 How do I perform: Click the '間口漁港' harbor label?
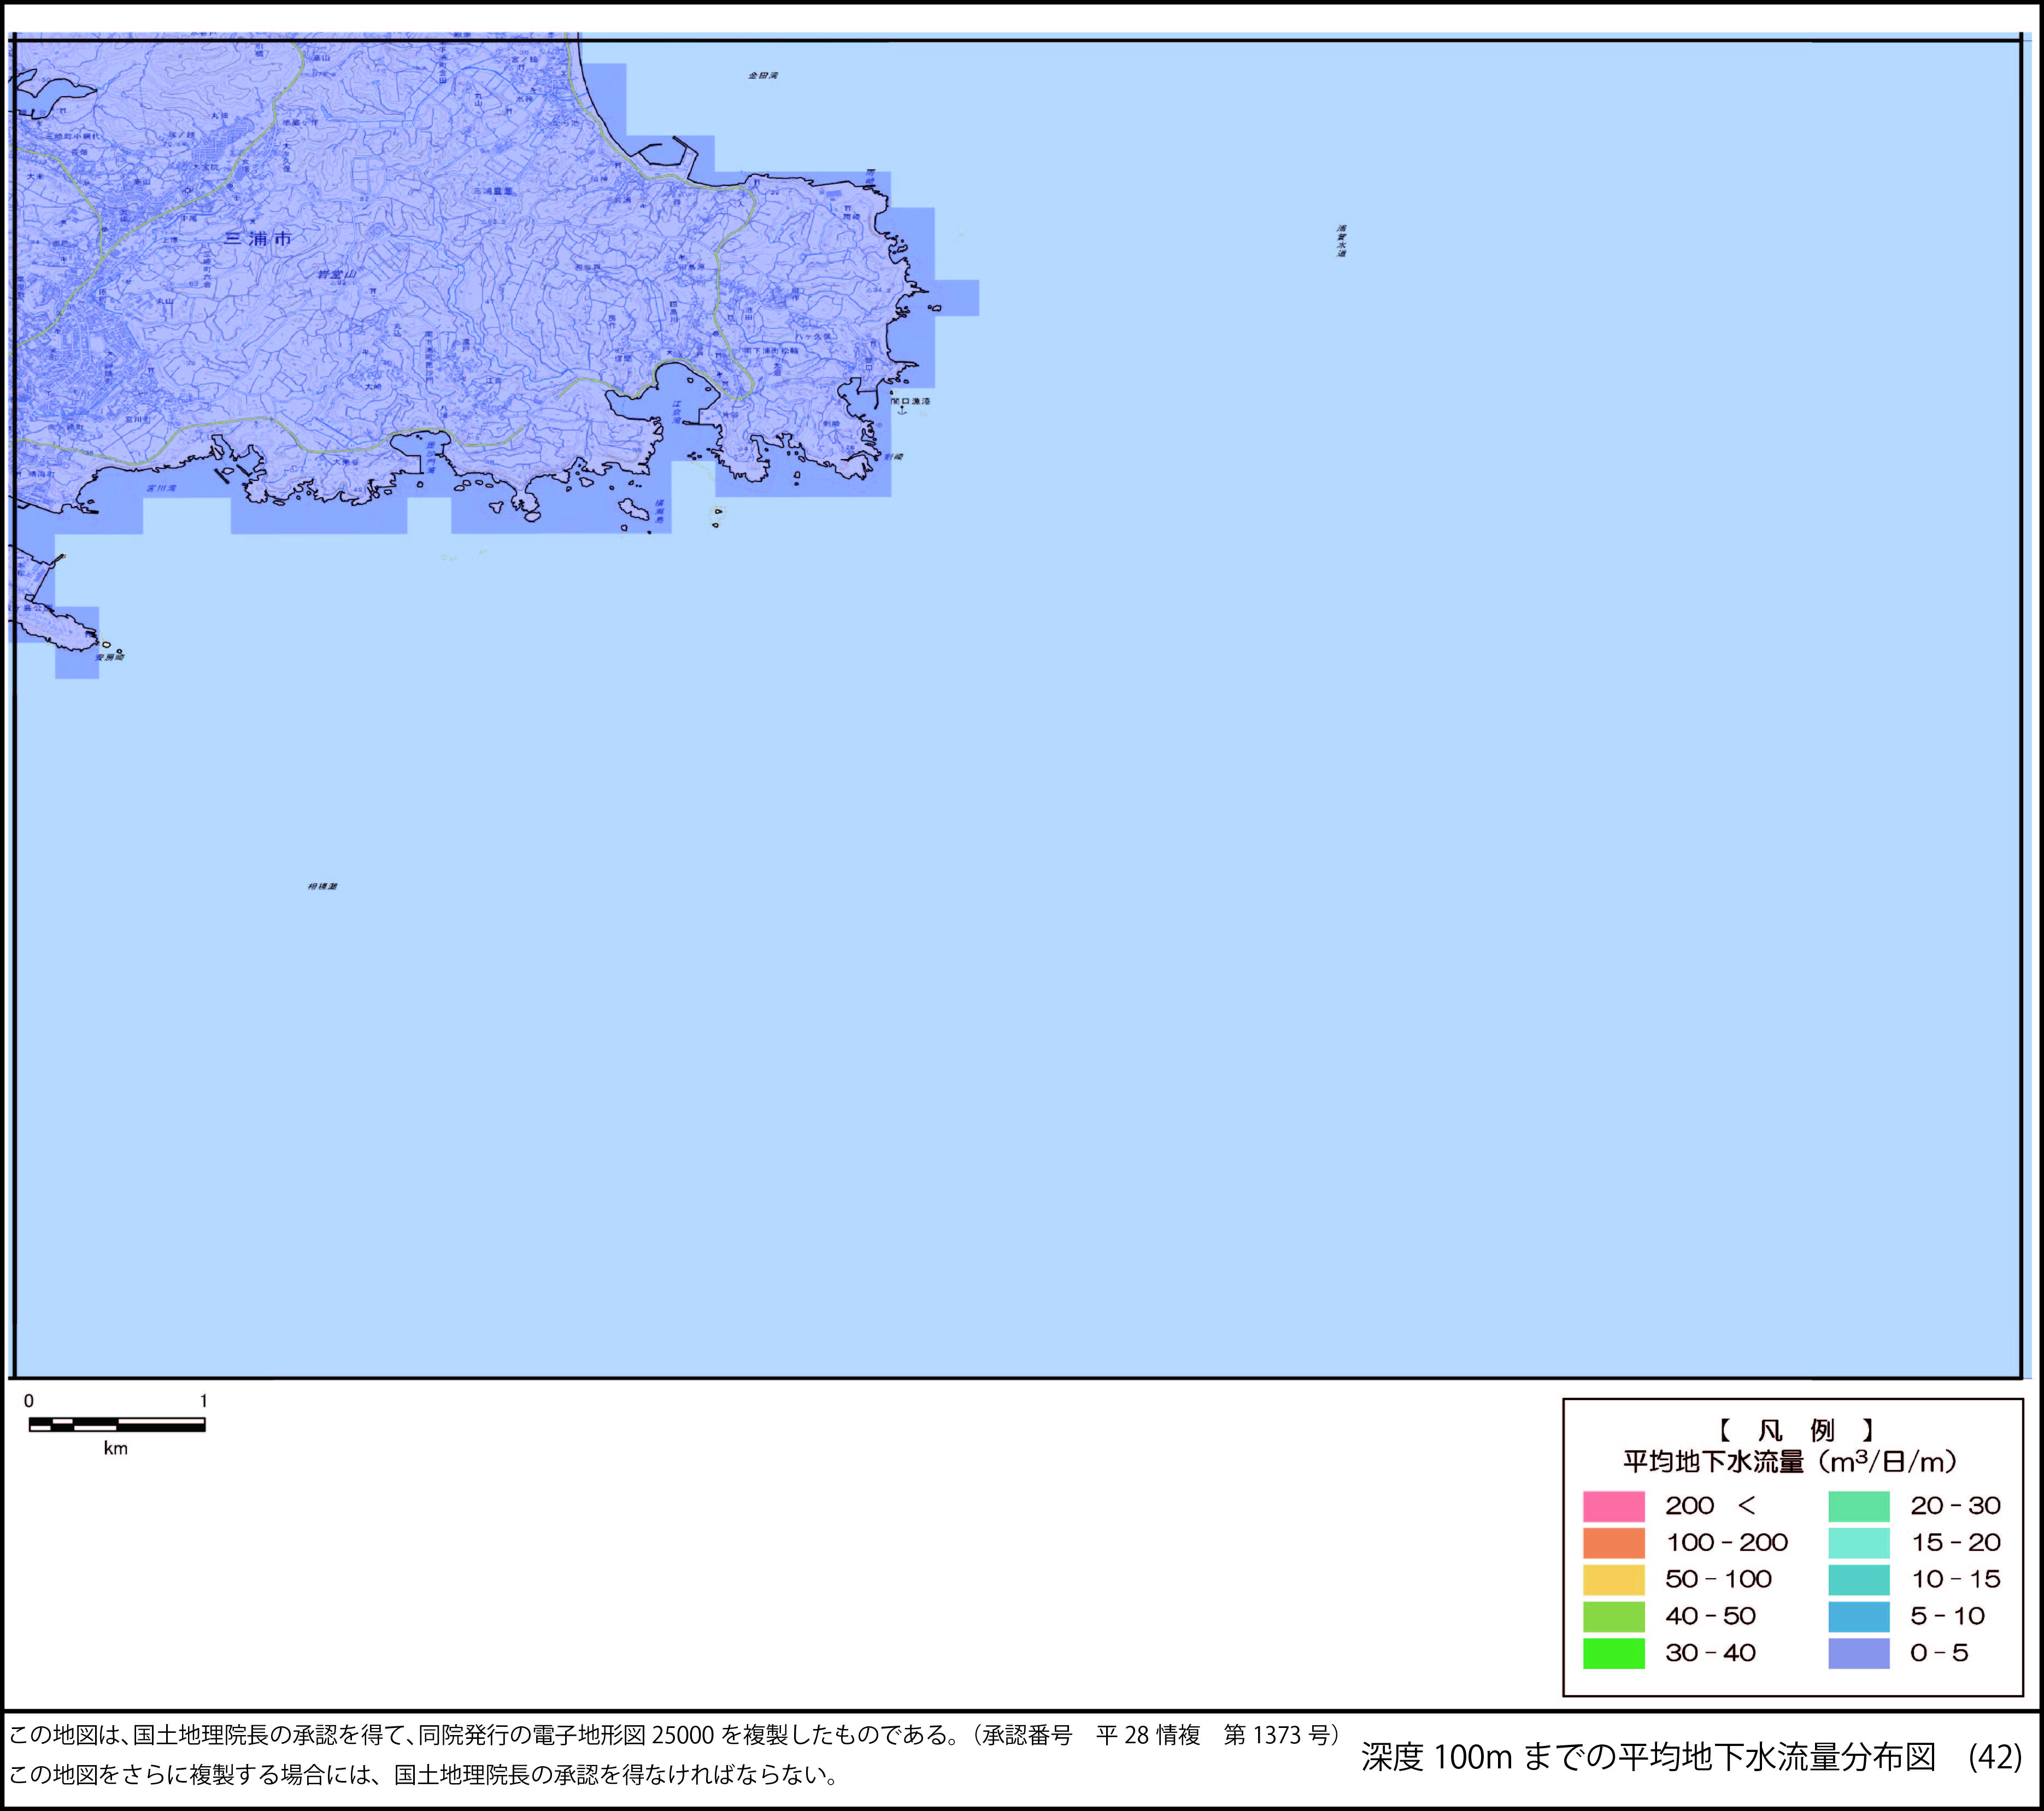pyautogui.click(x=912, y=402)
